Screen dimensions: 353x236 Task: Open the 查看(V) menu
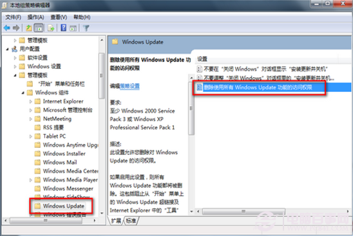[59, 17]
